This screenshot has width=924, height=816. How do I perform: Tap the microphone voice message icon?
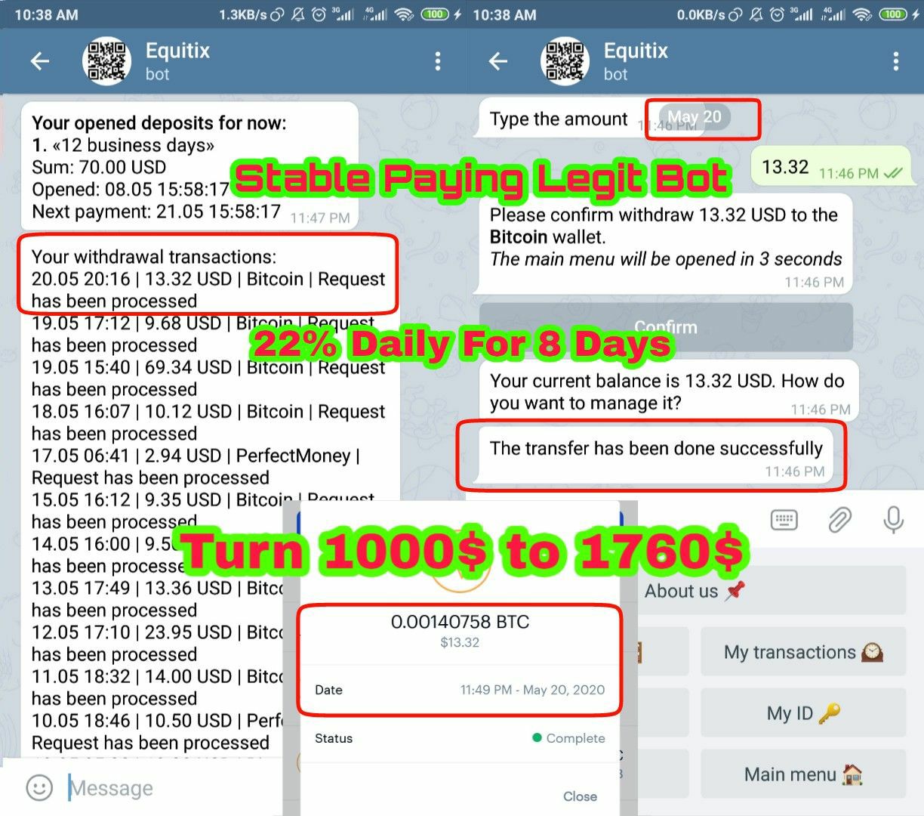[894, 520]
